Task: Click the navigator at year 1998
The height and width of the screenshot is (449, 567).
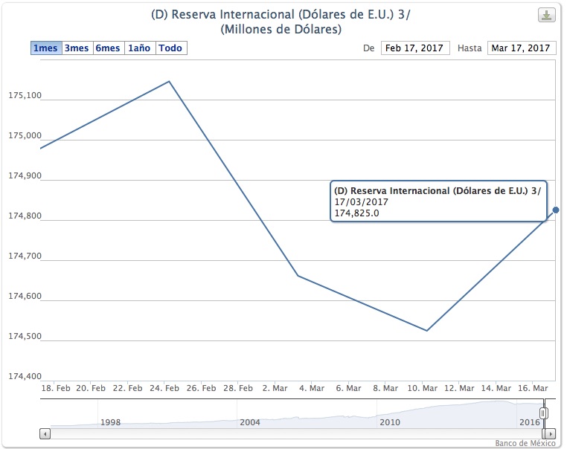Action: tap(110, 421)
